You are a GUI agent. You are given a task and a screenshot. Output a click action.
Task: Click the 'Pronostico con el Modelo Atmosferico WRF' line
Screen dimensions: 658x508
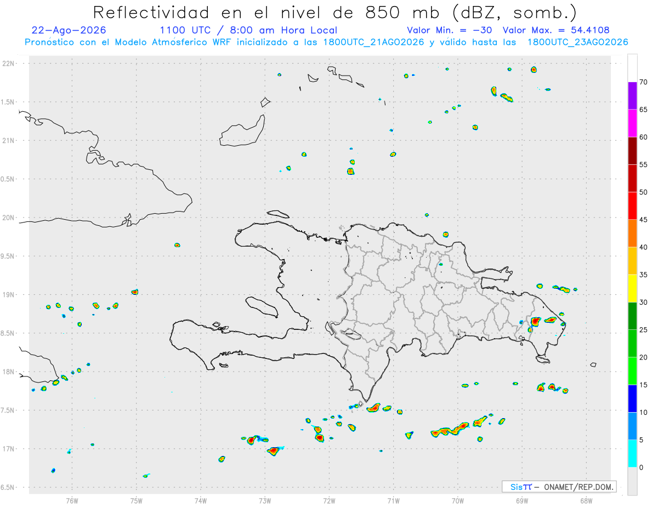pos(326,42)
